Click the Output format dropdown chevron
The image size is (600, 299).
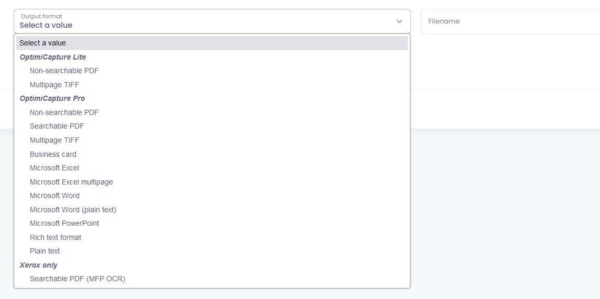(x=399, y=21)
